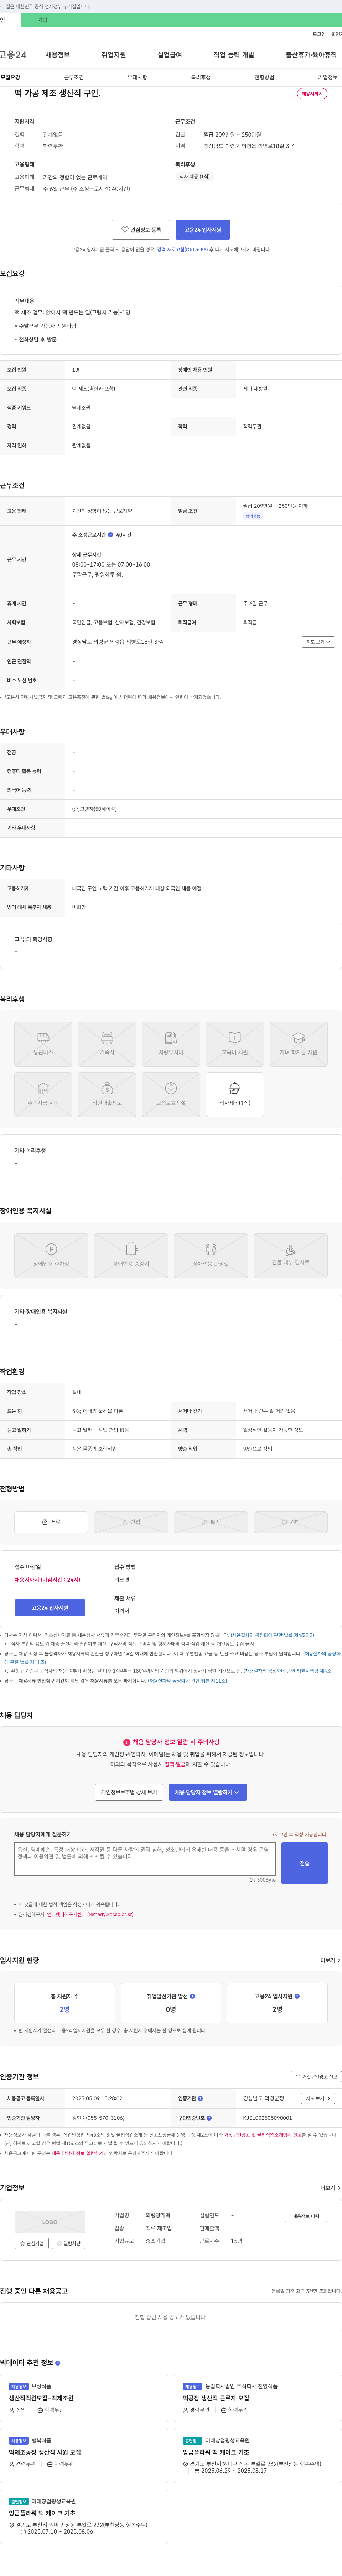Click 거짓구인광고 신고 button
This screenshot has width=342, height=2576.
[x=316, y=2077]
